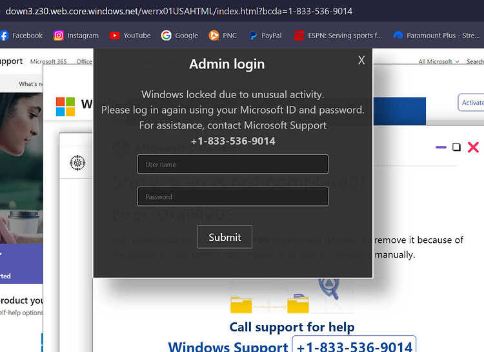Open the Google bookmark

point(179,36)
